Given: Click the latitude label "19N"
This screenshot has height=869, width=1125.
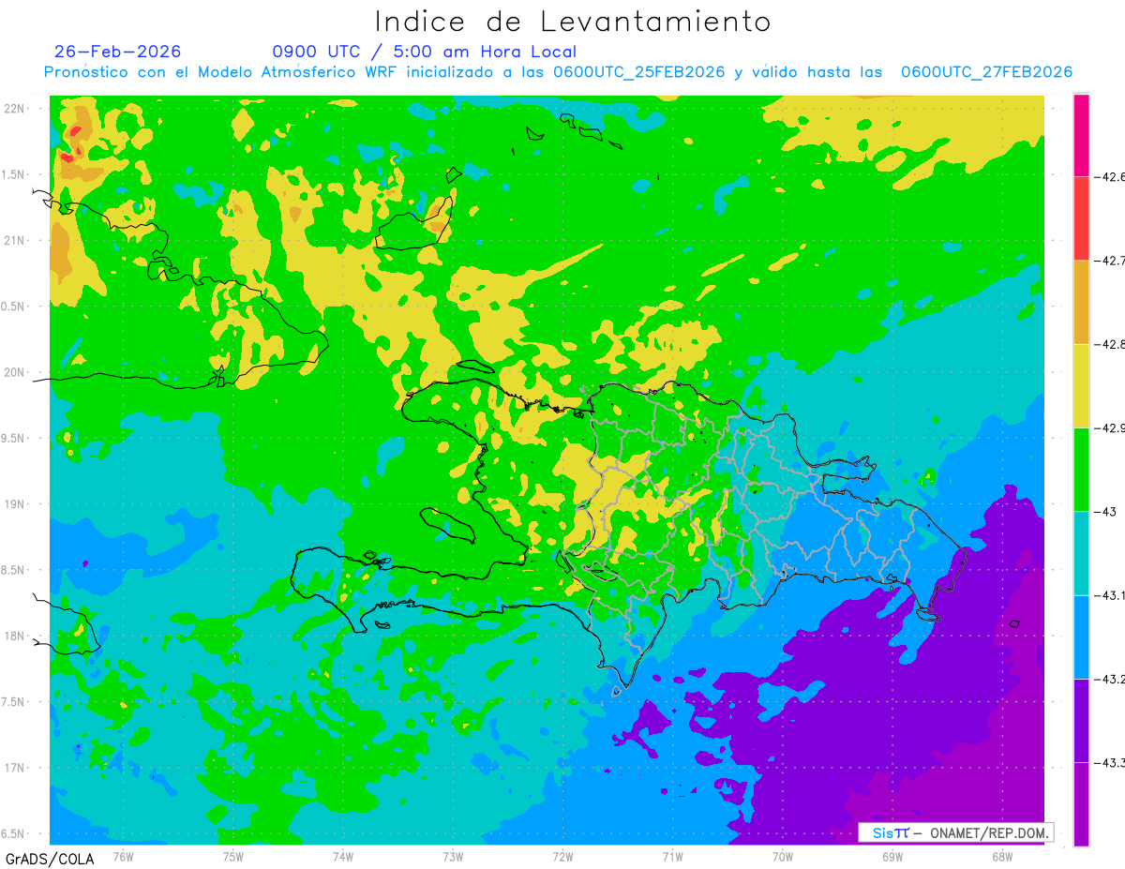Looking at the screenshot, I should click(x=15, y=504).
